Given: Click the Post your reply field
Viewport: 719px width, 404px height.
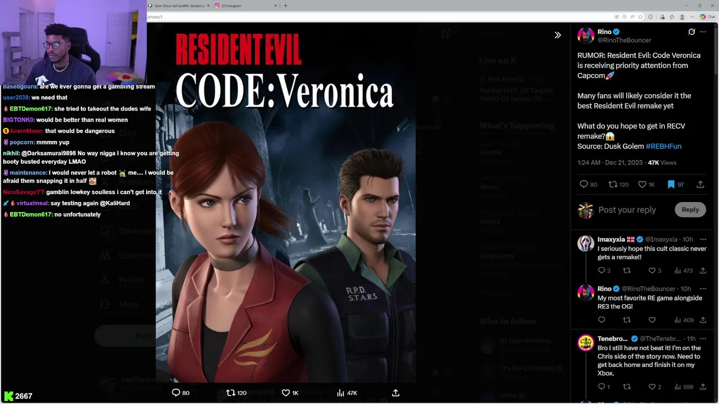Looking at the screenshot, I should [627, 210].
